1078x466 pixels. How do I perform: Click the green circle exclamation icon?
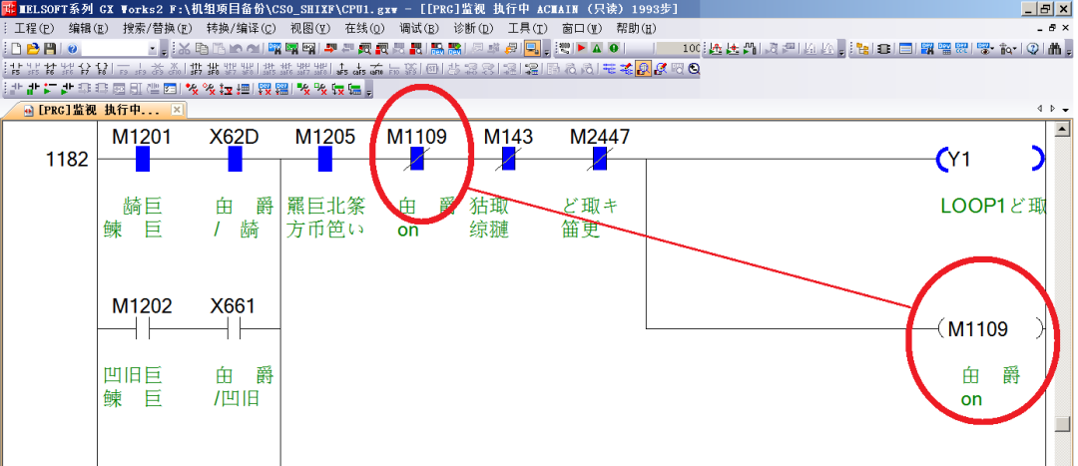[613, 49]
